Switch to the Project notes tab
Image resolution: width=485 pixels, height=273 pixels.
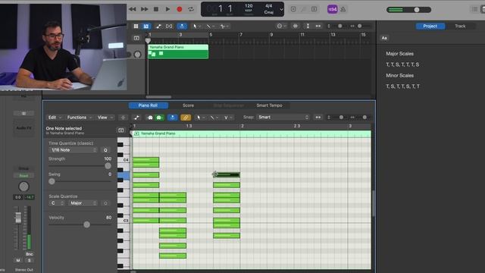pyautogui.click(x=430, y=26)
